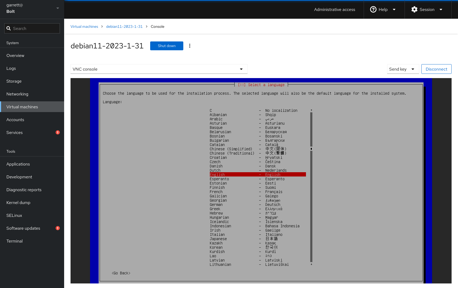The width and height of the screenshot is (458, 288).
Task: Shut down the virtual machine
Action: (166, 46)
